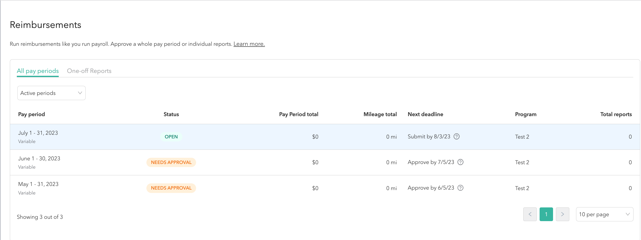Viewport: 641px width, 240px height.
Task: Click the Total reports column header
Action: pyautogui.click(x=616, y=114)
